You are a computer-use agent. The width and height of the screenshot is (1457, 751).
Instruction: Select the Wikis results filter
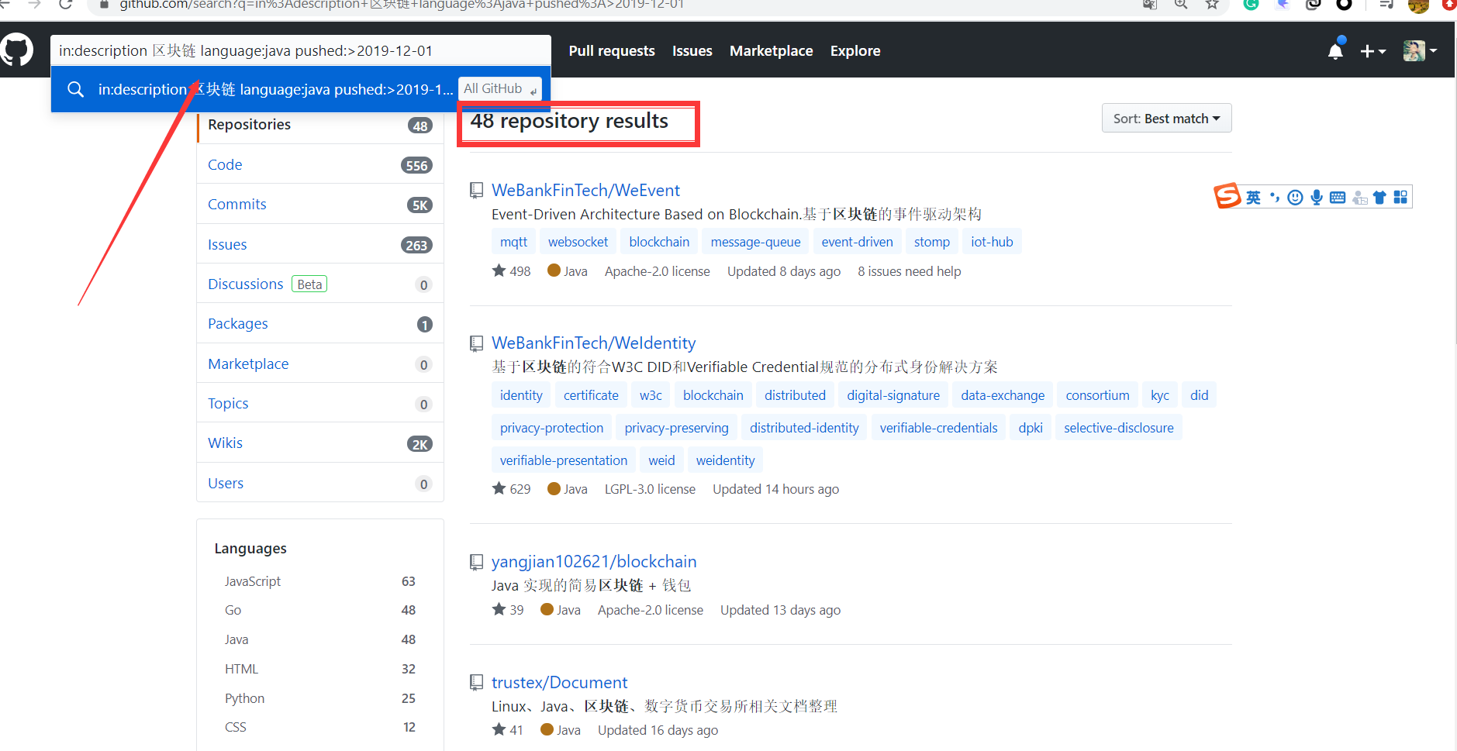click(320, 443)
